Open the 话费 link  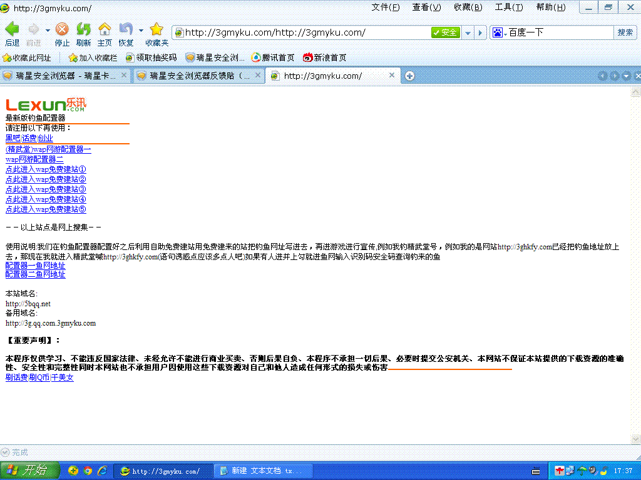point(29,138)
